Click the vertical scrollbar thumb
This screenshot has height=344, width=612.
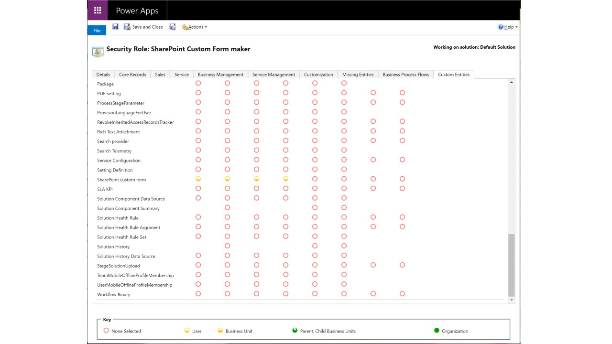512,265
